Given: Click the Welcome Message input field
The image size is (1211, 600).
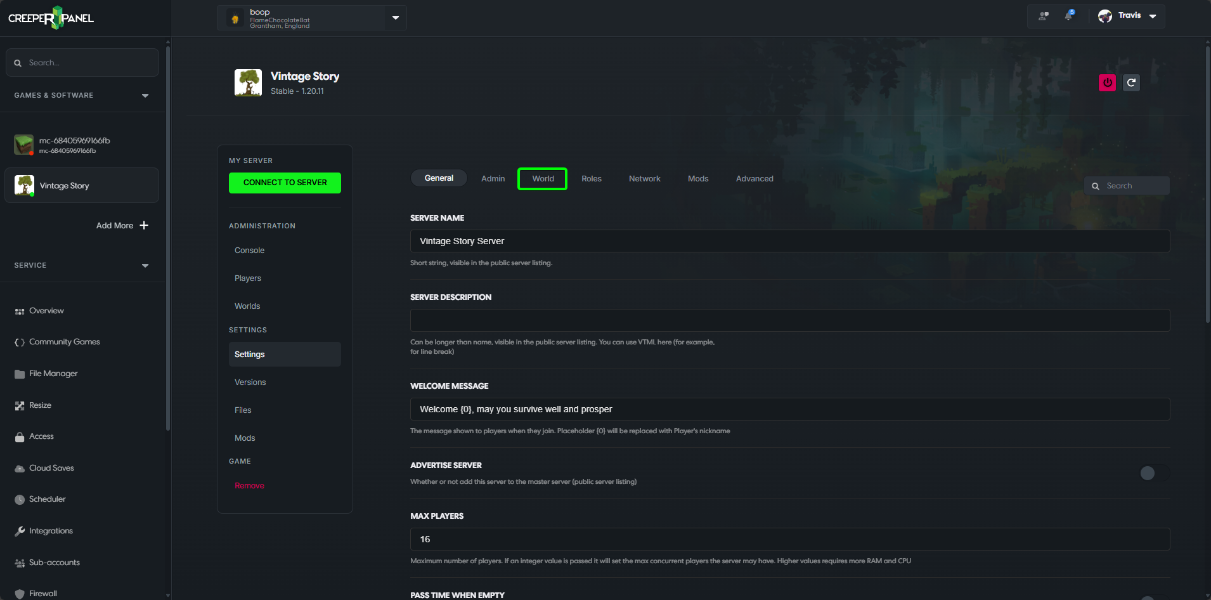Looking at the screenshot, I should [x=790, y=409].
